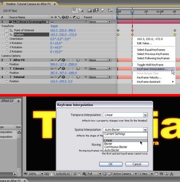
Task: Open the Timeline button in viewer bar
Action: coord(166,174)
